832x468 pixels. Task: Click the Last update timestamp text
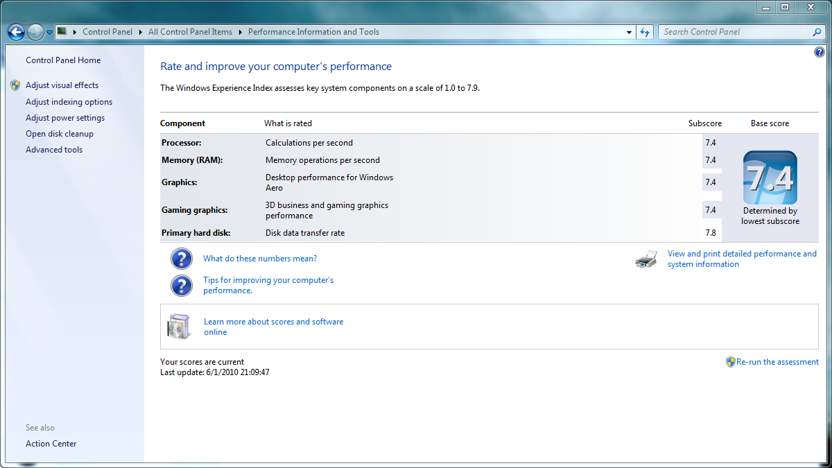[x=215, y=372]
